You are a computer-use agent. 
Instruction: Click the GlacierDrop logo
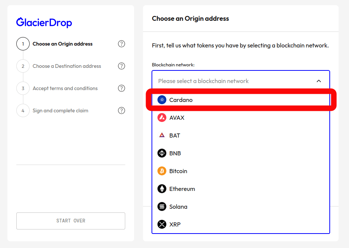44,23
